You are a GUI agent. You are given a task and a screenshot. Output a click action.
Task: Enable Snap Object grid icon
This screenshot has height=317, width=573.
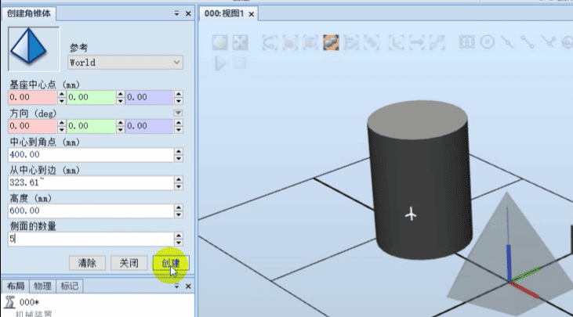467,42
